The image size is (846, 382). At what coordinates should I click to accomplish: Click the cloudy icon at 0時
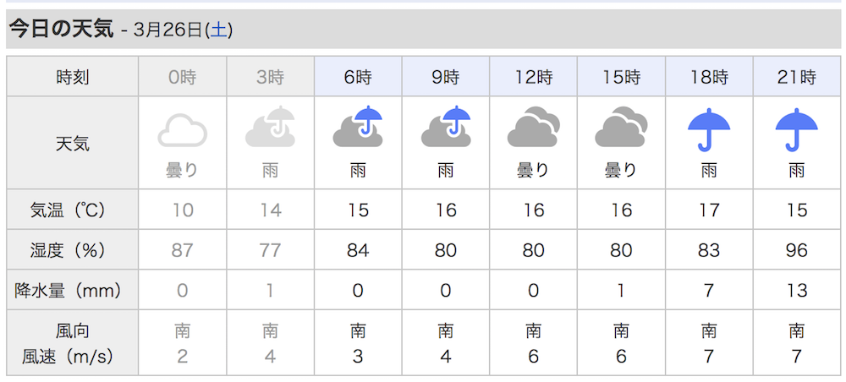click(183, 132)
